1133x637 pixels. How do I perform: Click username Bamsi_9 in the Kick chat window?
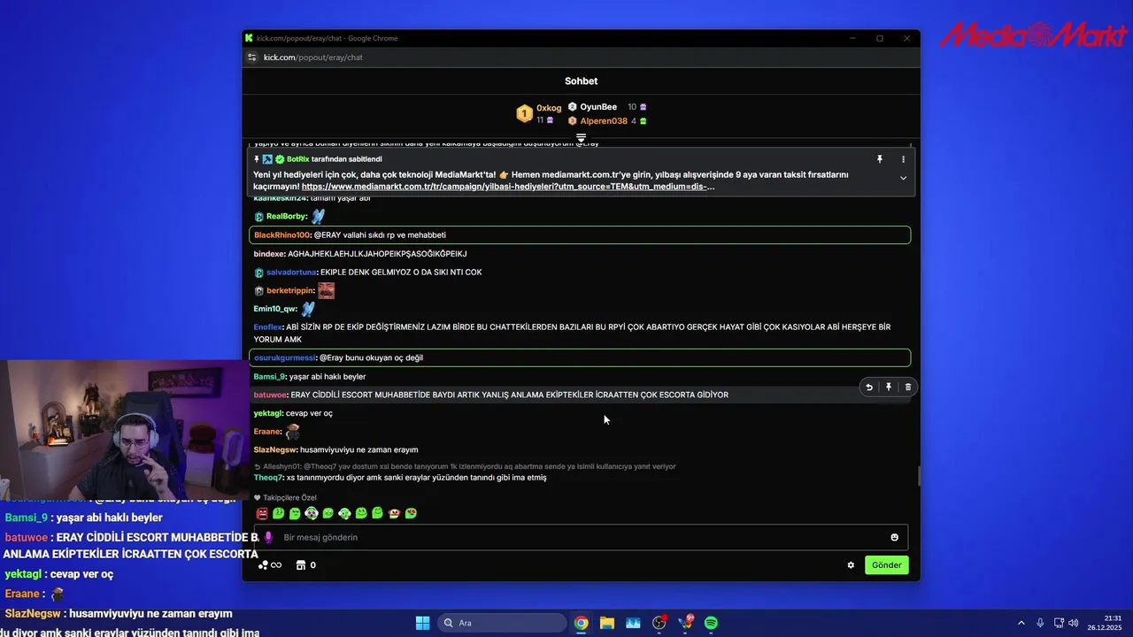[x=270, y=377]
